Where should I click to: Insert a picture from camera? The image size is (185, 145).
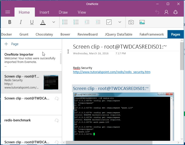[x=131, y=22]
